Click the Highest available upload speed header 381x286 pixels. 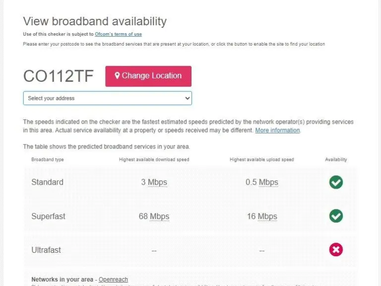tap(261, 160)
